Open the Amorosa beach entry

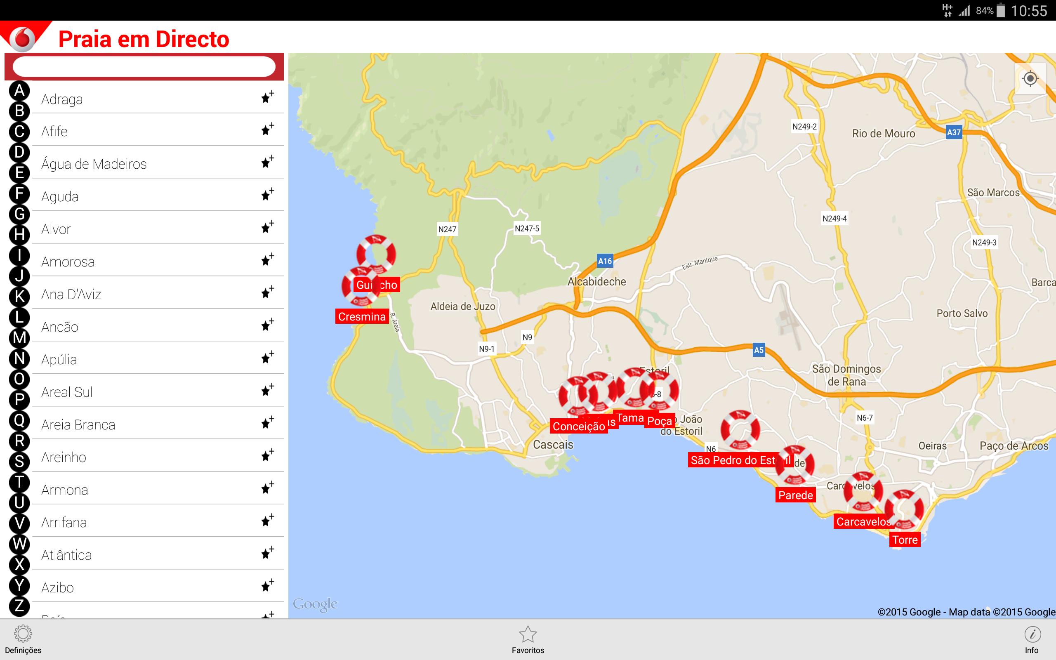68,262
